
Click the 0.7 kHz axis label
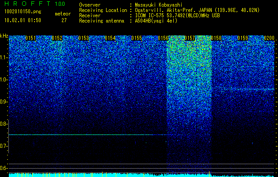4,146
